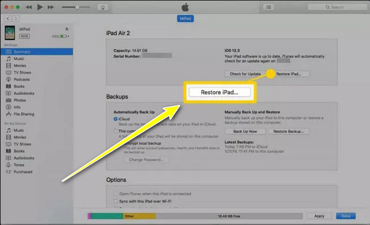
Task: Click Restore Backup... button
Action: (289, 131)
